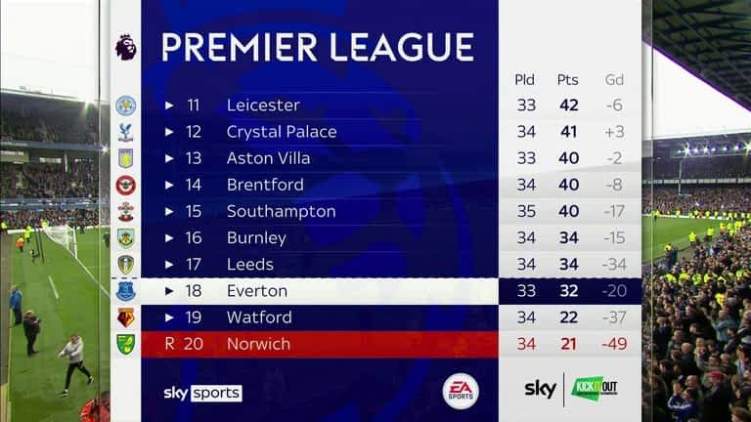This screenshot has height=422, width=751.
Task: Click the arrow next to Watford
Action: point(169,317)
